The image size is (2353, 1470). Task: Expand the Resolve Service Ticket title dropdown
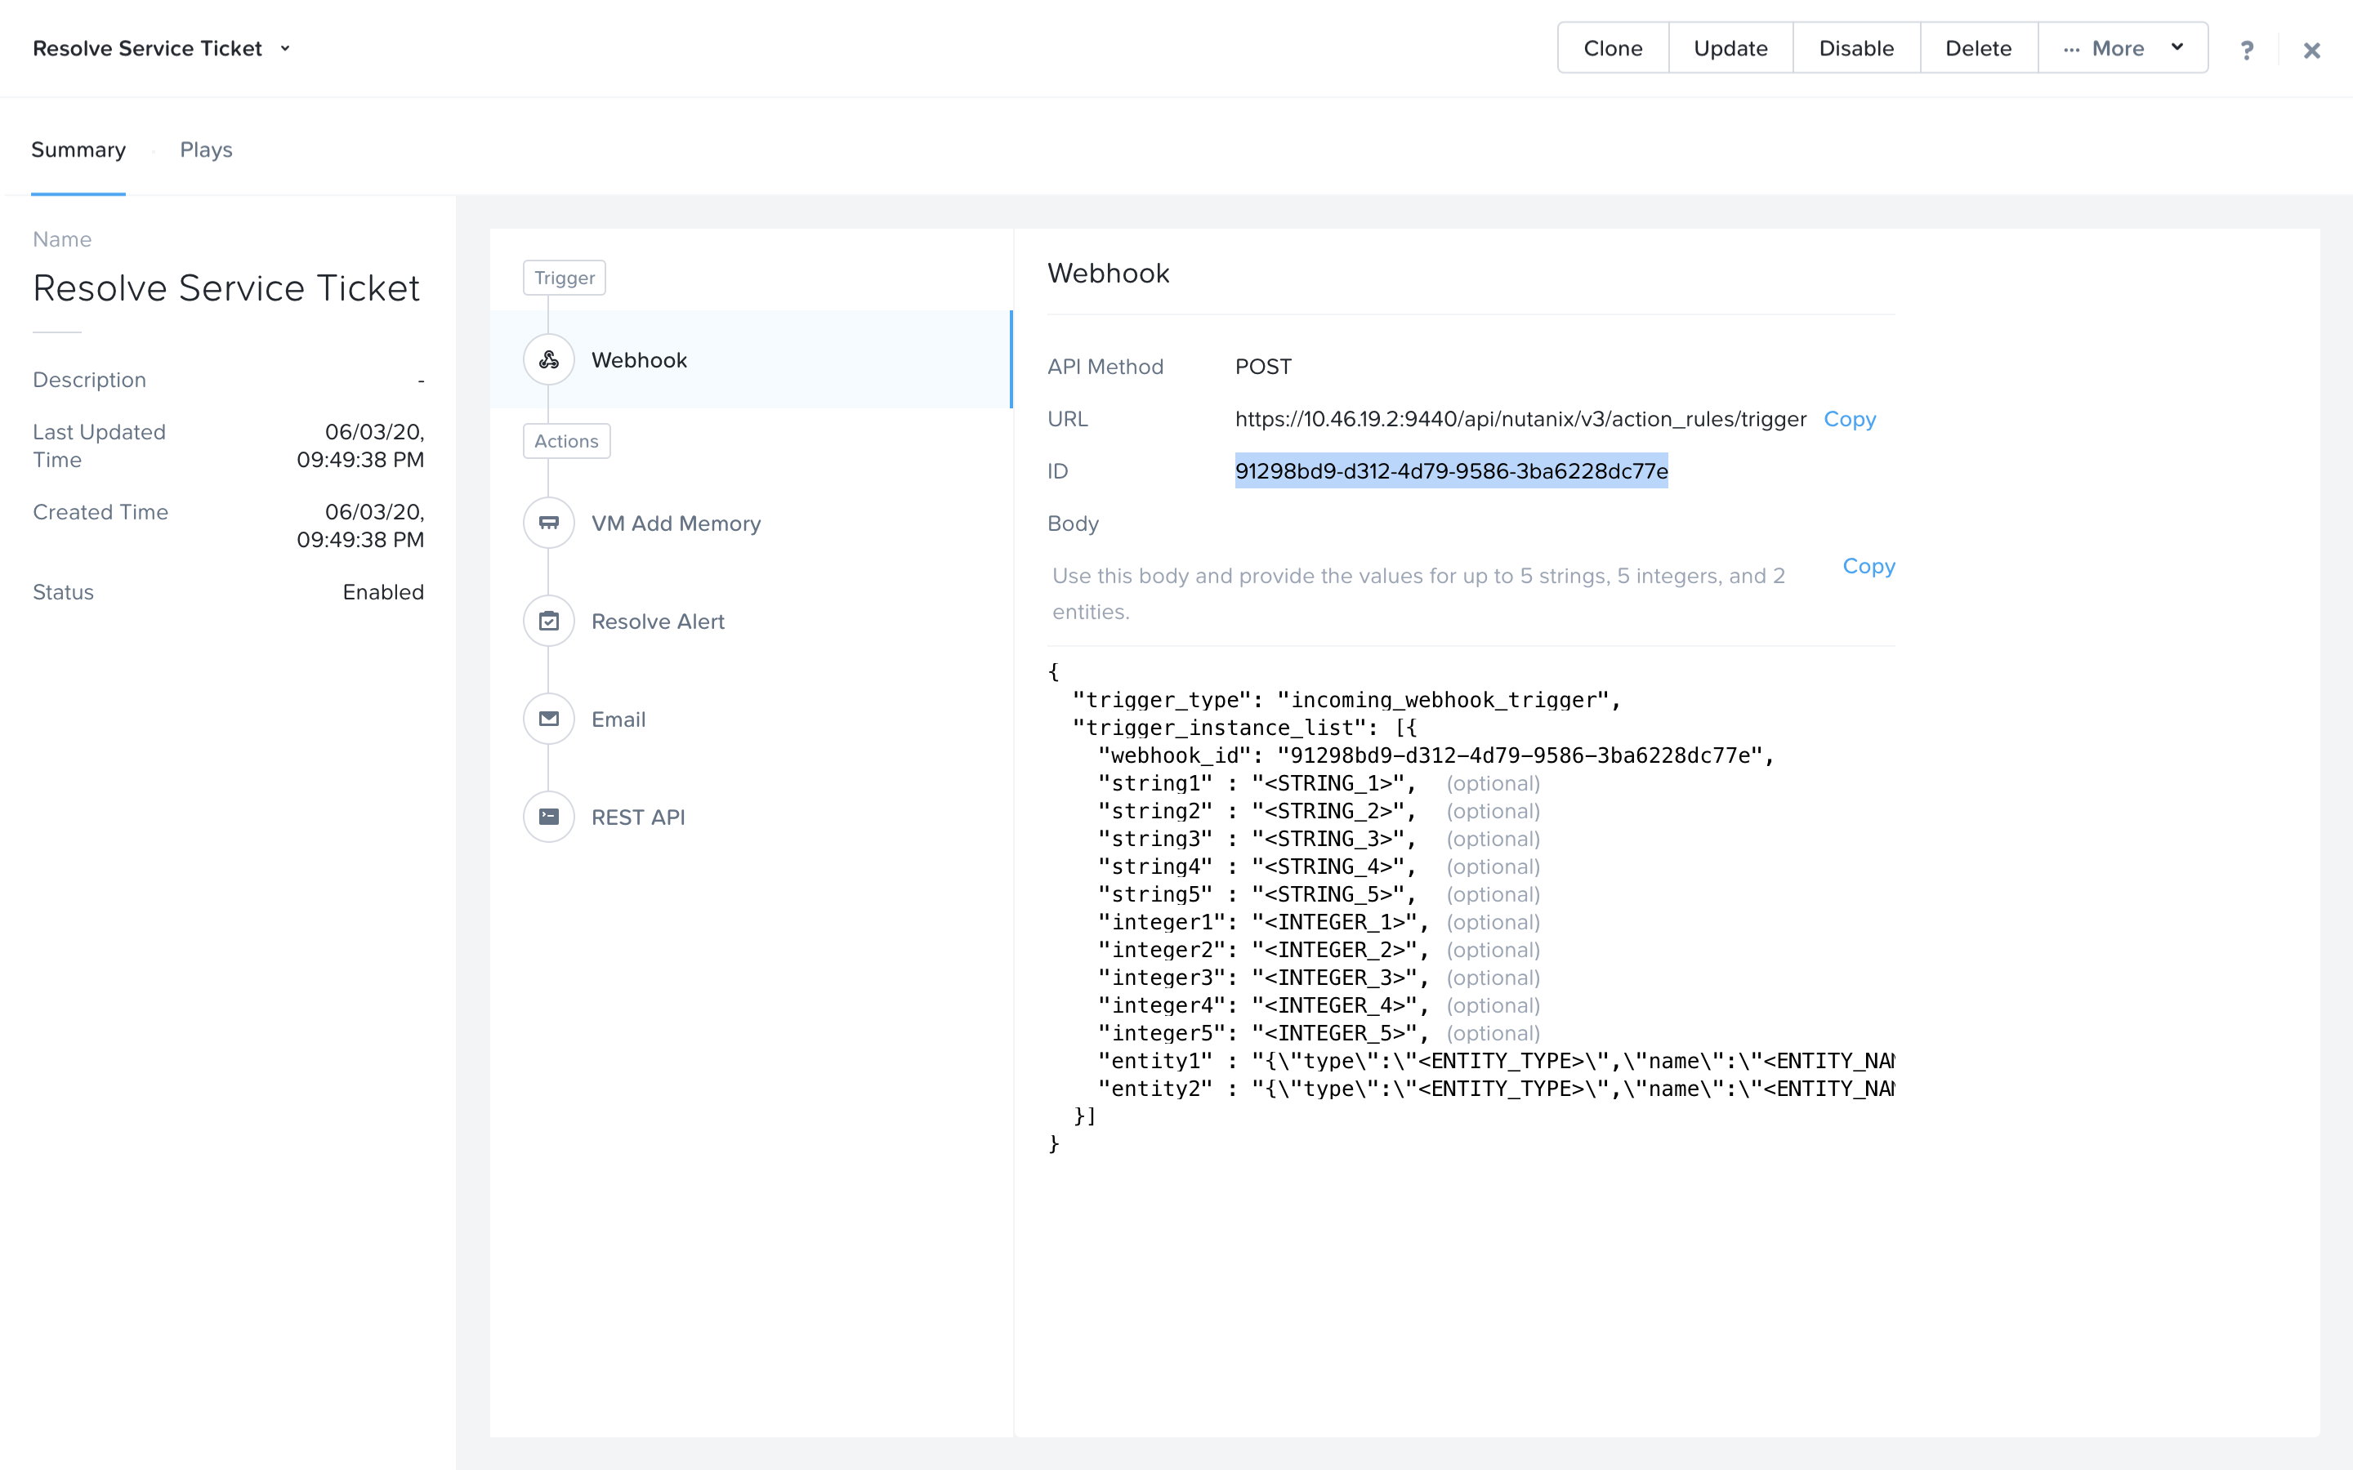click(x=285, y=49)
